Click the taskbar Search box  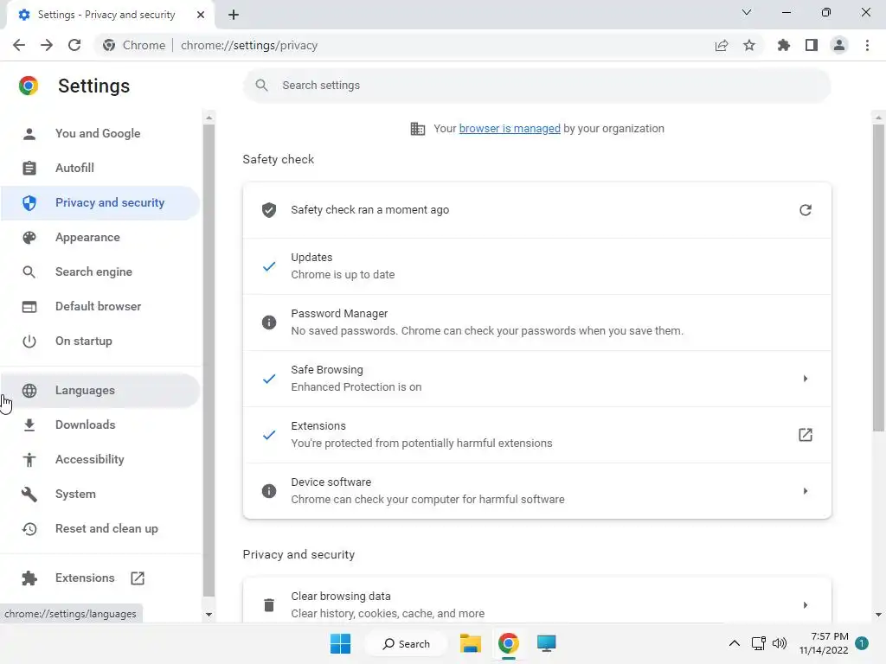407,643
